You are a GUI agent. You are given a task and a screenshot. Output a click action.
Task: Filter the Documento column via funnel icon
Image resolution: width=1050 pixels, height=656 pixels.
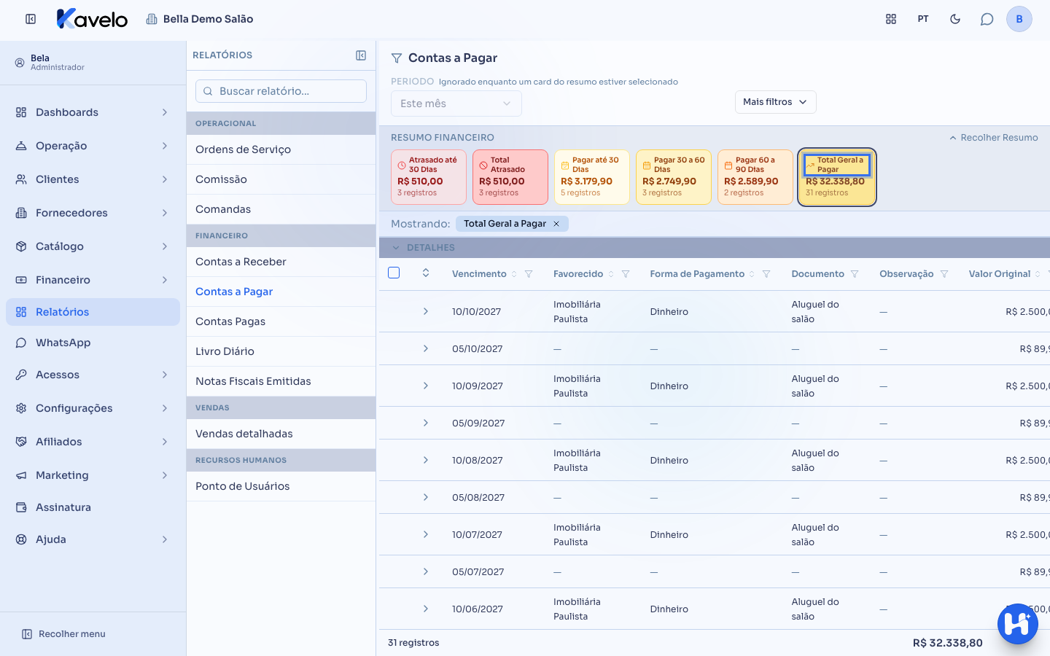click(x=855, y=274)
